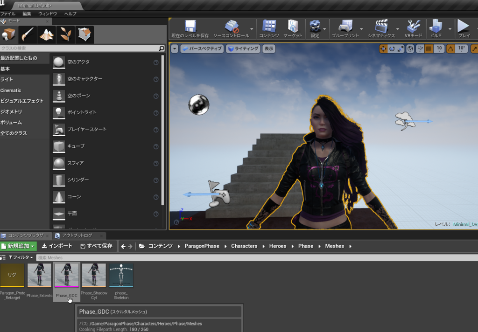Toggle grid snap icon
Viewport: 478px width, 332px height.
tap(429, 49)
